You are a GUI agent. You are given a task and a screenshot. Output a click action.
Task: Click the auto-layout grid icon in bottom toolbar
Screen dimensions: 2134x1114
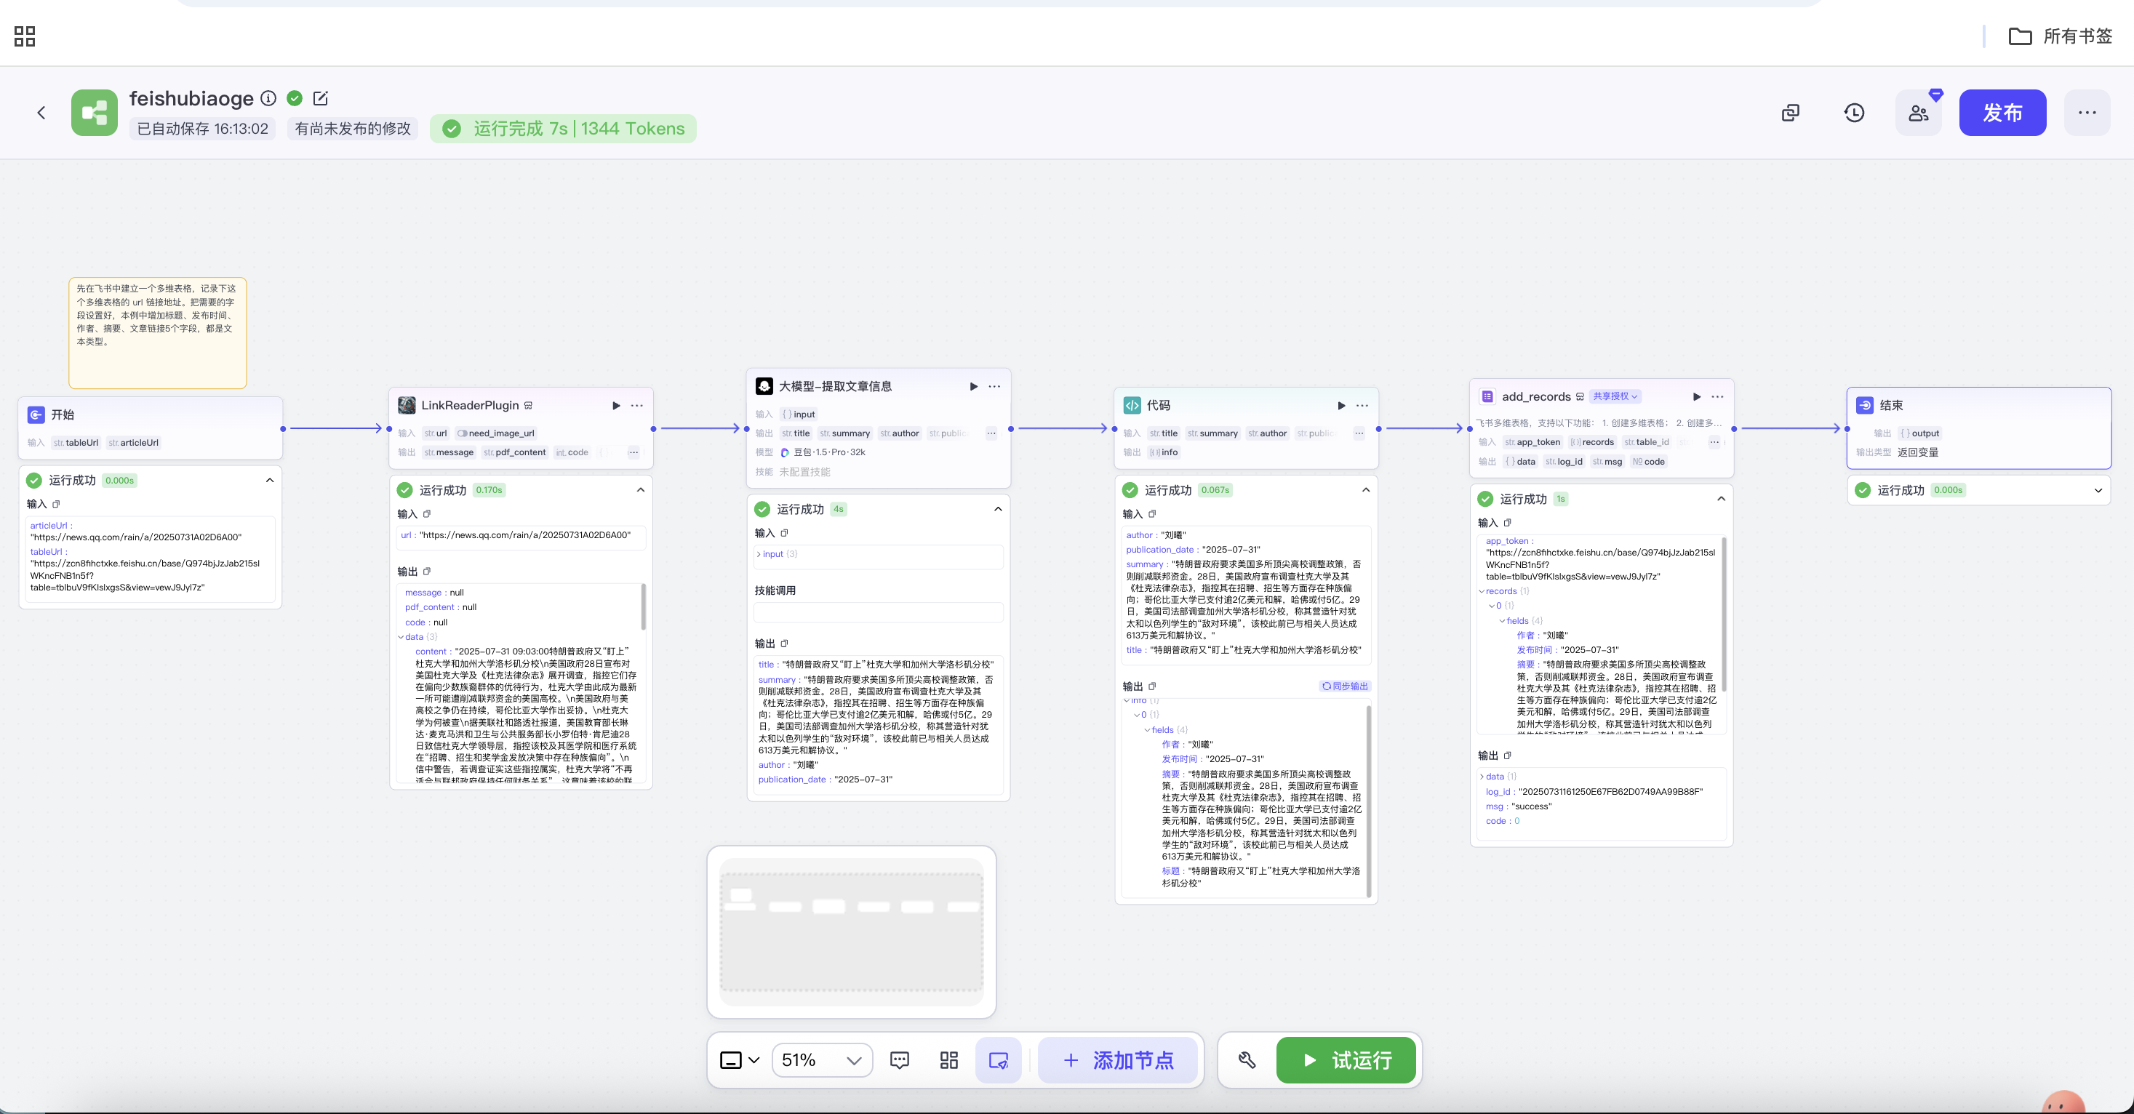pyautogui.click(x=948, y=1060)
